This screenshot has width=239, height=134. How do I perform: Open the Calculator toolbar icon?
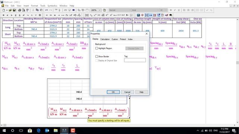[138, 15]
